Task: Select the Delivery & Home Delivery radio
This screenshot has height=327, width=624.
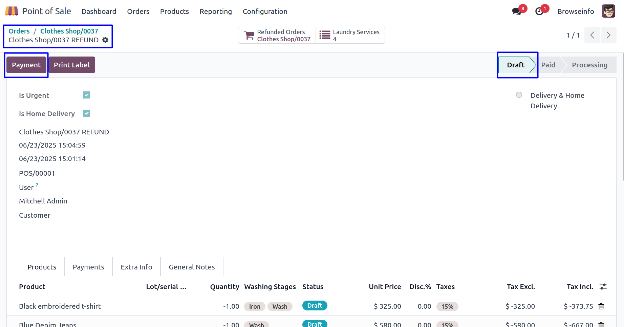Action: click(519, 95)
